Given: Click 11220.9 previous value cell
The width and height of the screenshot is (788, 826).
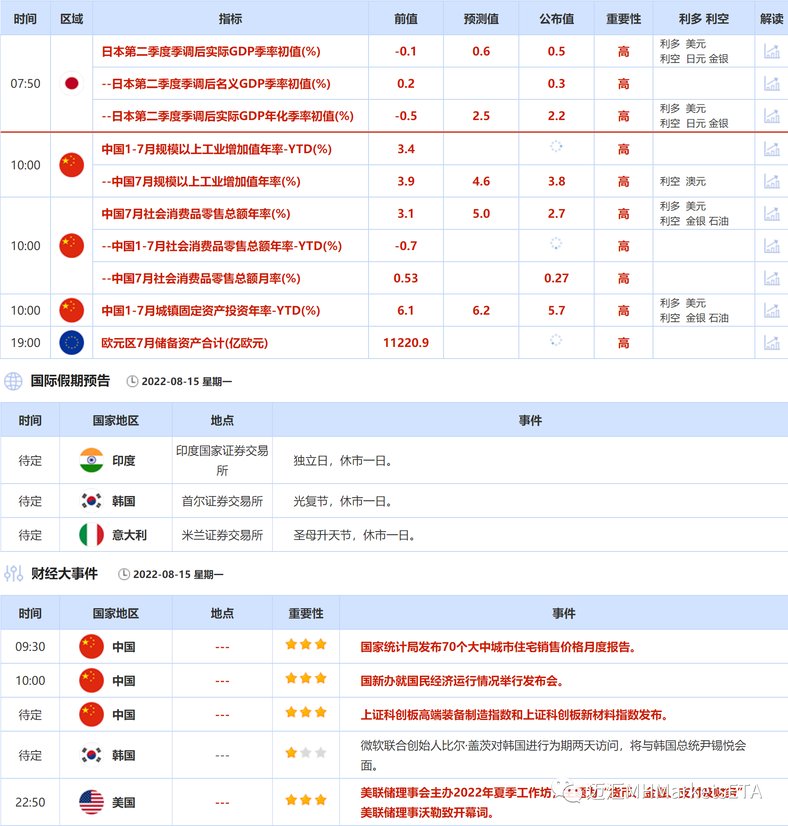Looking at the screenshot, I should [x=406, y=343].
